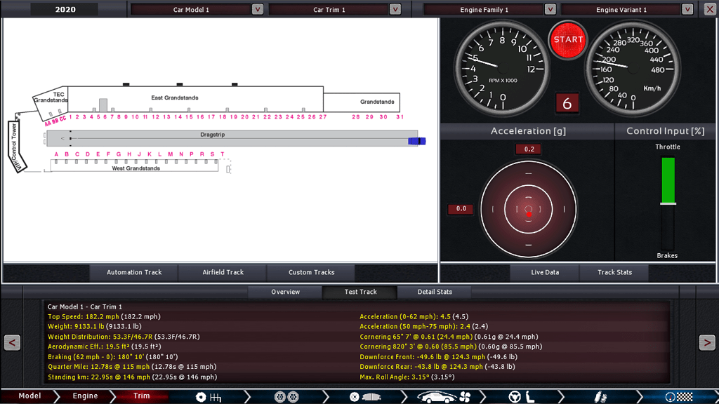719x404 pixels.
Task: Switch to the Detail Stats tab
Action: coord(435,292)
